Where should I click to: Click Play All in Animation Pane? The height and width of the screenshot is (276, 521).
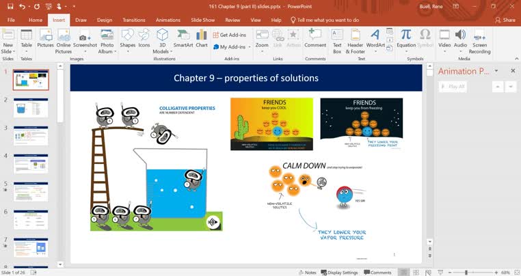point(453,87)
